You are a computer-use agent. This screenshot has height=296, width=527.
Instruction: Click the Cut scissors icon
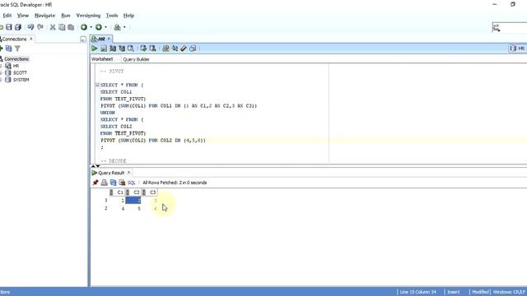point(53,27)
